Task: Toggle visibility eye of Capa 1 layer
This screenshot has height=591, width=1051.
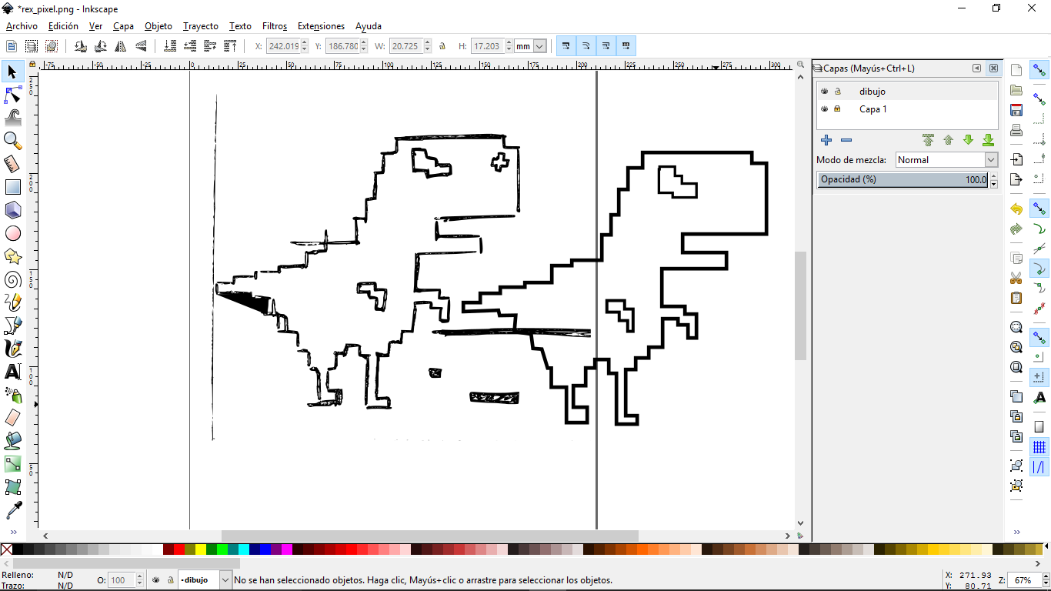Action: tap(825, 109)
